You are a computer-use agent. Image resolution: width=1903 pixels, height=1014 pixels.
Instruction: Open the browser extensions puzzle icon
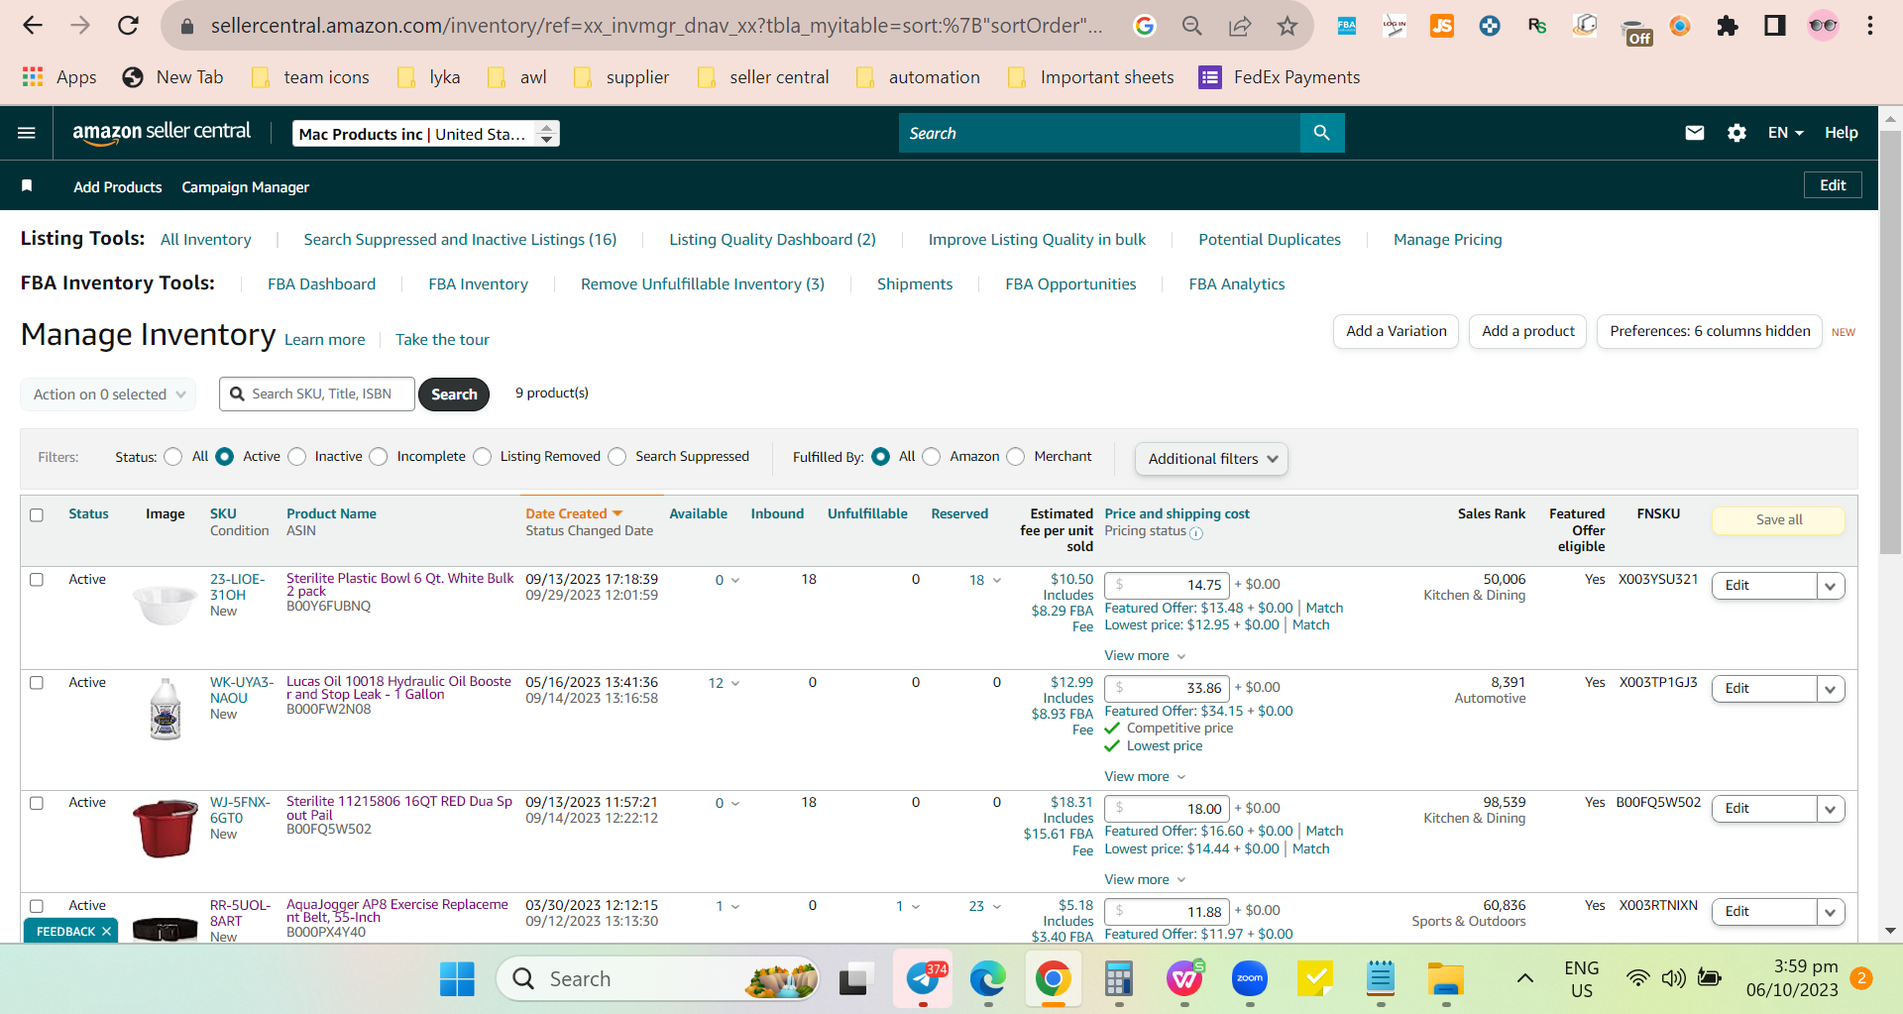1728,26
